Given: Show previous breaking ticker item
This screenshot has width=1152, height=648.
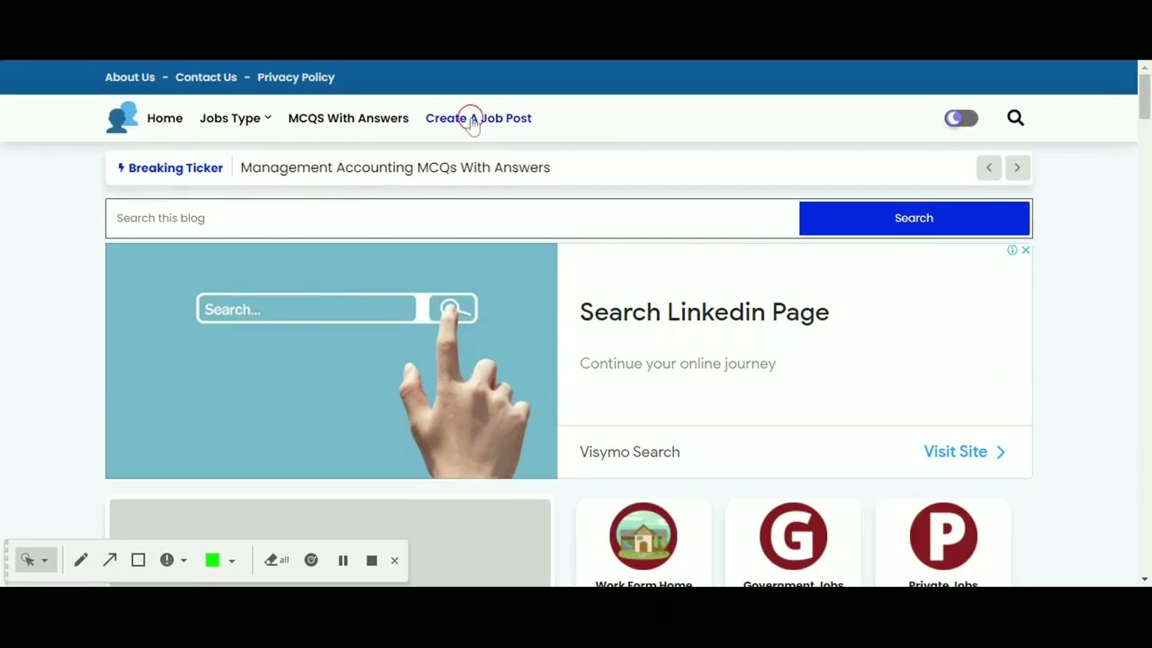Looking at the screenshot, I should (989, 167).
